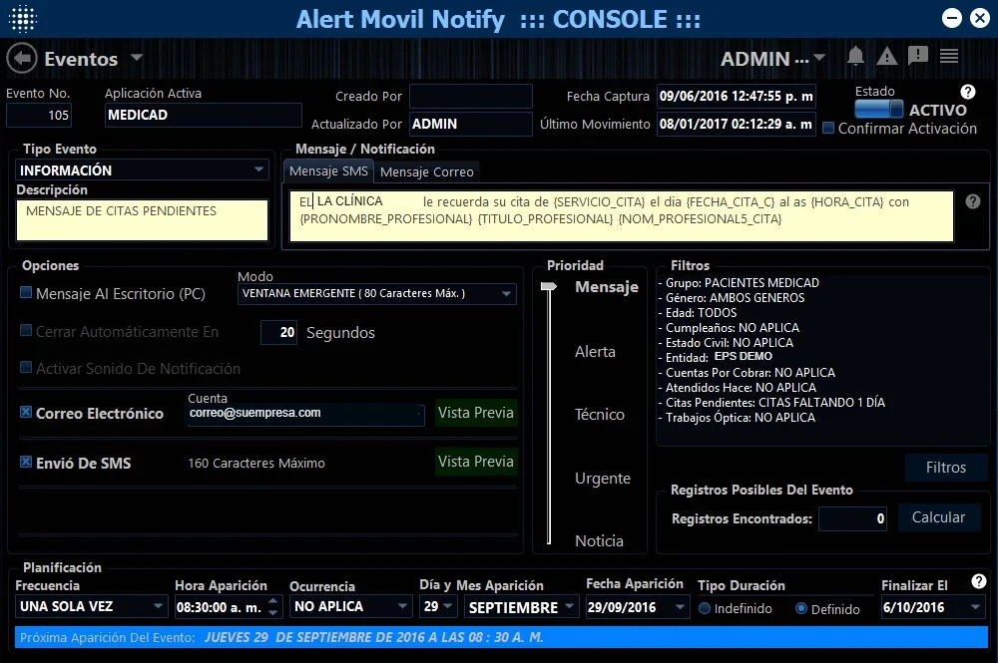Click Calcular button

pos(938,517)
